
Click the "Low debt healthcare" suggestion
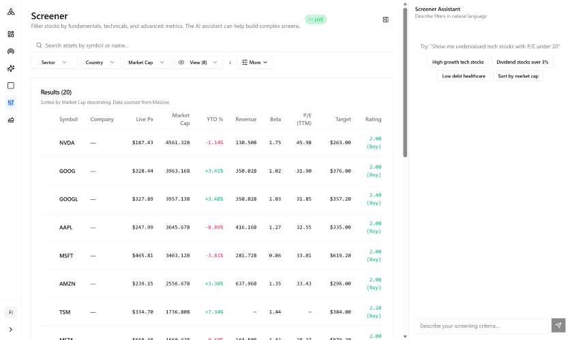pyautogui.click(x=464, y=76)
